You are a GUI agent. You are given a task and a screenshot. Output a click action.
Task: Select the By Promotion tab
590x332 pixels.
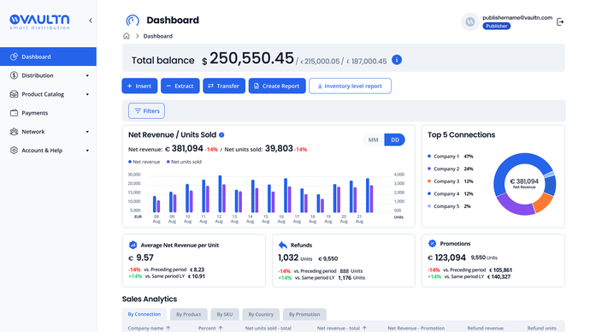tap(304, 314)
